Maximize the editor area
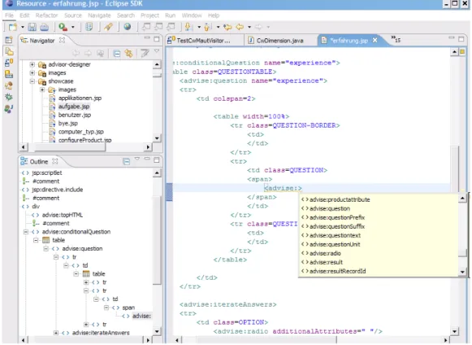The width and height of the screenshot is (472, 345). click(461, 39)
